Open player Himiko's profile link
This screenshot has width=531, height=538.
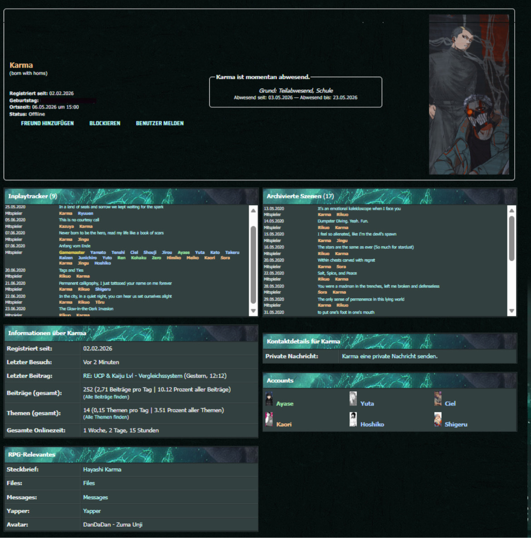174,258
